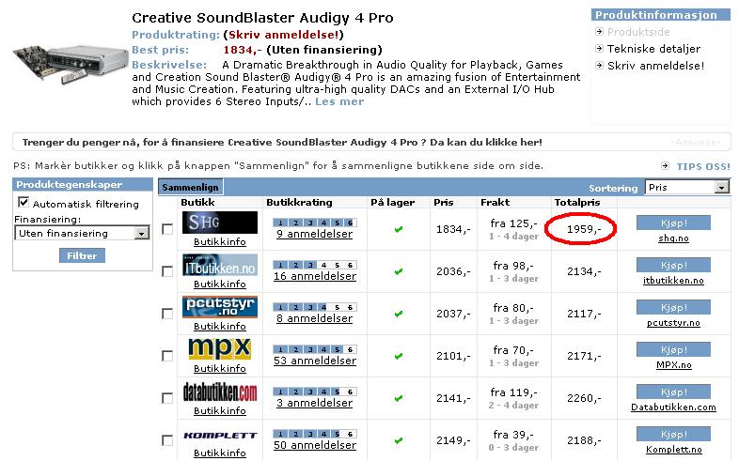
Task: Visit the MPX.no link
Action: tap(673, 365)
